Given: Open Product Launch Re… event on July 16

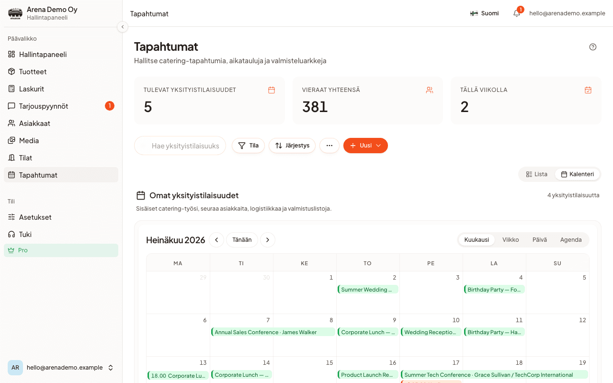Looking at the screenshot, I should [368, 374].
